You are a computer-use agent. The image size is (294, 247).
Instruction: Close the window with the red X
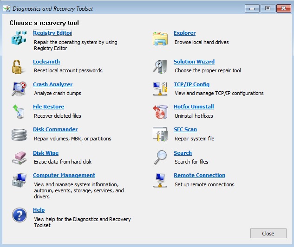tap(283, 8)
